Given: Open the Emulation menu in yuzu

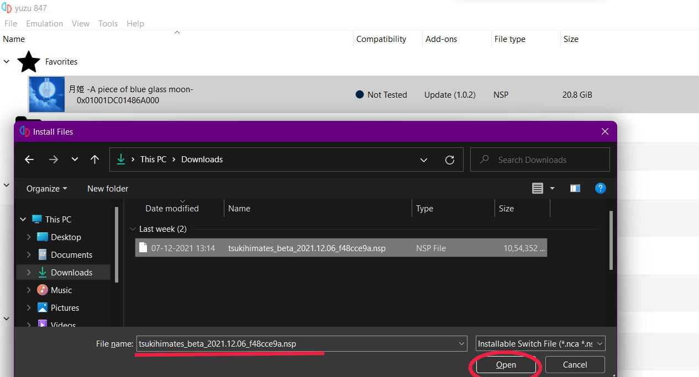Looking at the screenshot, I should pyautogui.click(x=45, y=24).
